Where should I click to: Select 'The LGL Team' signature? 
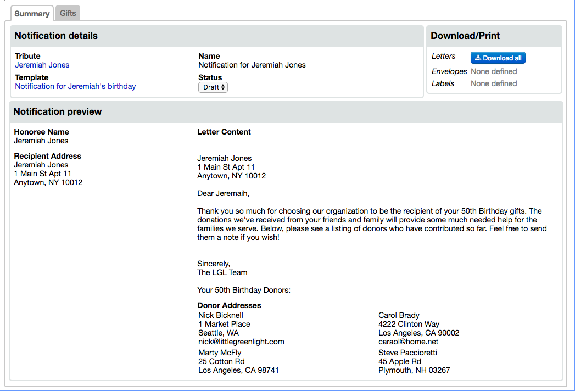(x=222, y=272)
